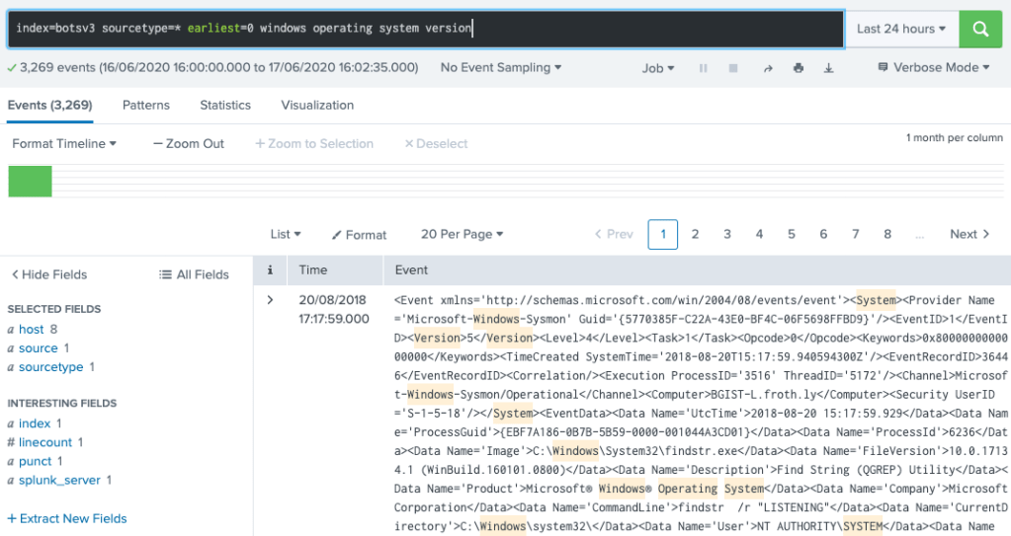Switch to the Statistics tab
The image size is (1011, 536).
[x=225, y=105]
